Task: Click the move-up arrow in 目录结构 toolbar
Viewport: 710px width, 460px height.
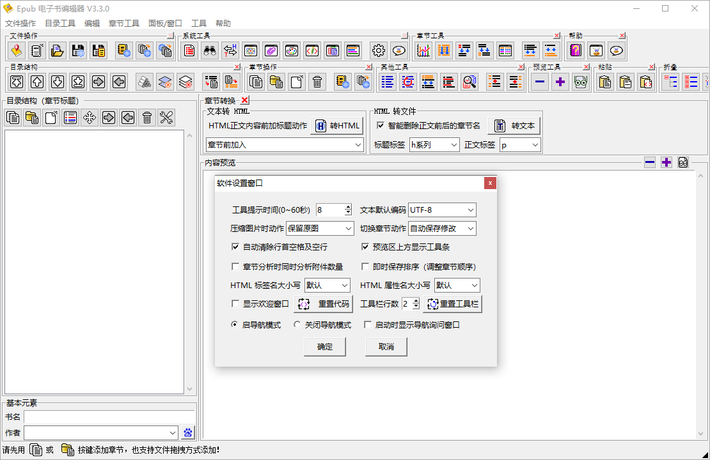Action: coord(37,82)
